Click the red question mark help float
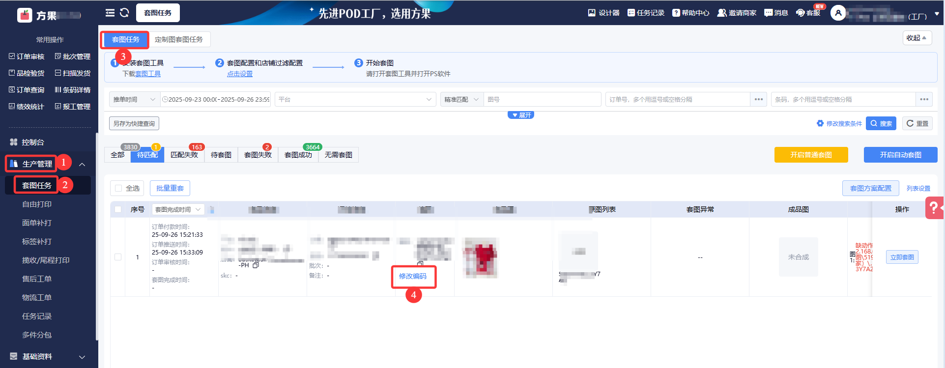 pos(934,208)
